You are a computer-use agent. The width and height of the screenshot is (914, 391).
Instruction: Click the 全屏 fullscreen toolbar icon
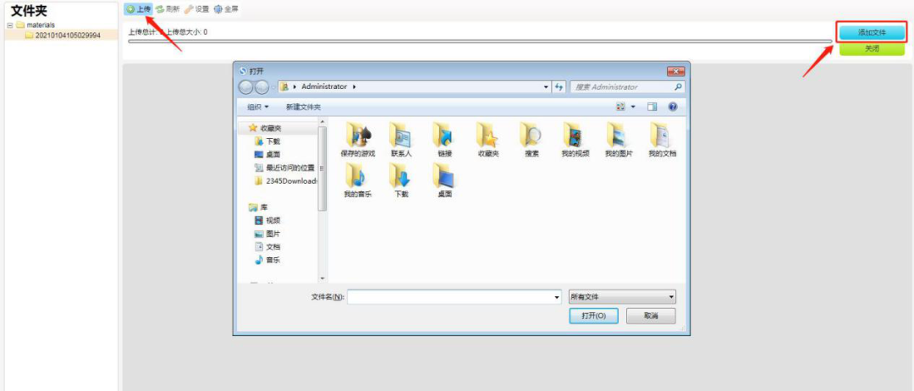(x=218, y=8)
